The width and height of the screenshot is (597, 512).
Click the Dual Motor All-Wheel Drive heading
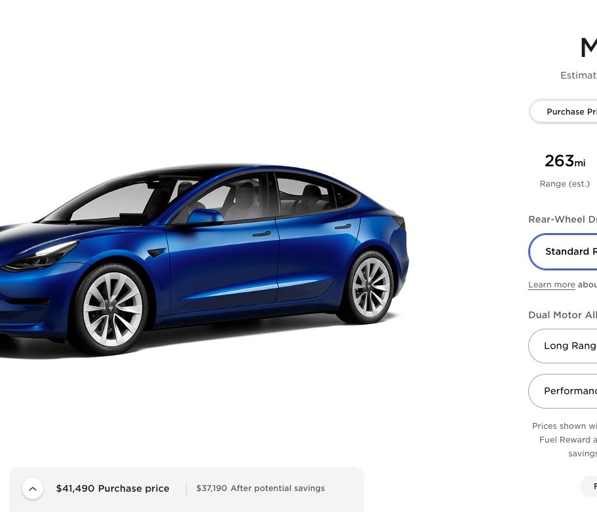click(562, 315)
